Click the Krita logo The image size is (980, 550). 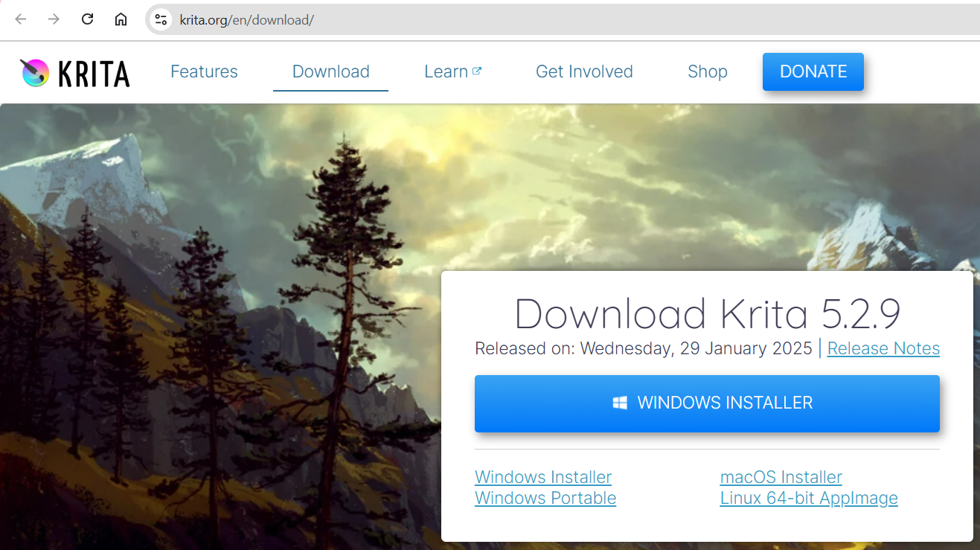(x=75, y=73)
